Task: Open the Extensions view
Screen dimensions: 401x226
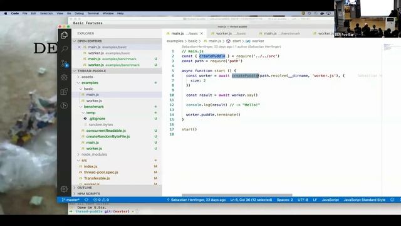Action: coord(64,91)
